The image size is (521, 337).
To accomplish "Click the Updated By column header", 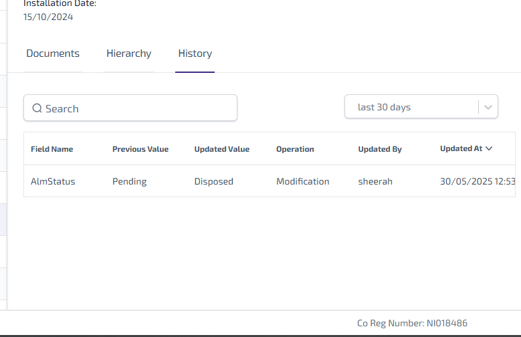I will pos(380,149).
